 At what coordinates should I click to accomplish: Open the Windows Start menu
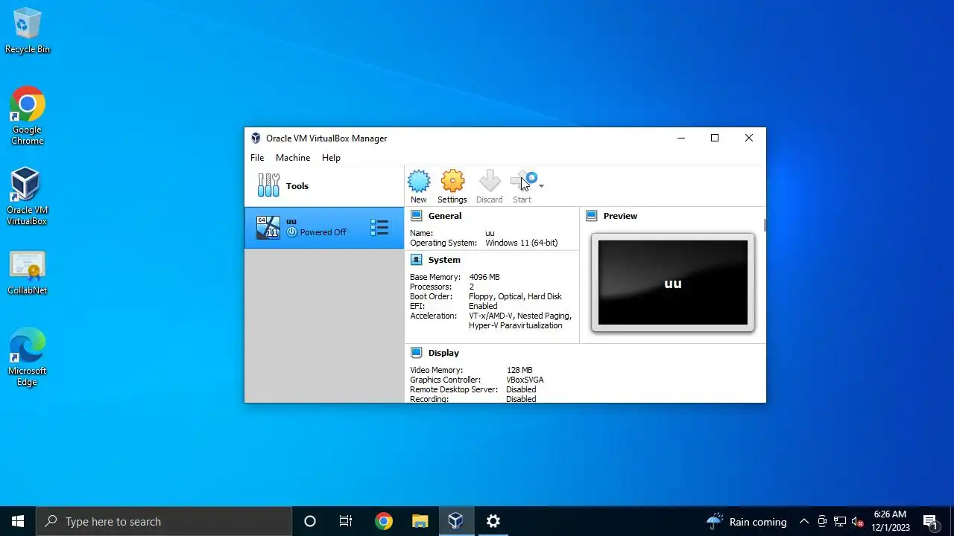[x=18, y=521]
